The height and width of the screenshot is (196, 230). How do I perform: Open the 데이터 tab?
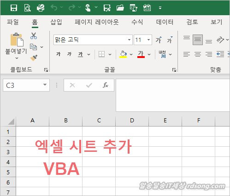[165, 22]
